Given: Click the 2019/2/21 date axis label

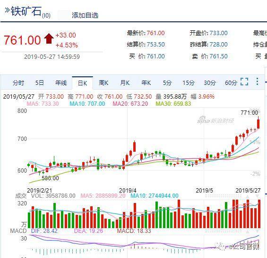Looking at the screenshot, I should pos(40,190).
